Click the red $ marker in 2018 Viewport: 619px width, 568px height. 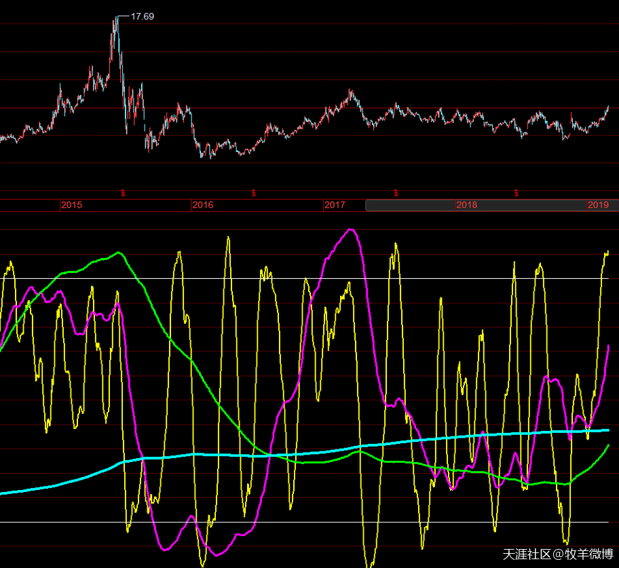click(517, 193)
